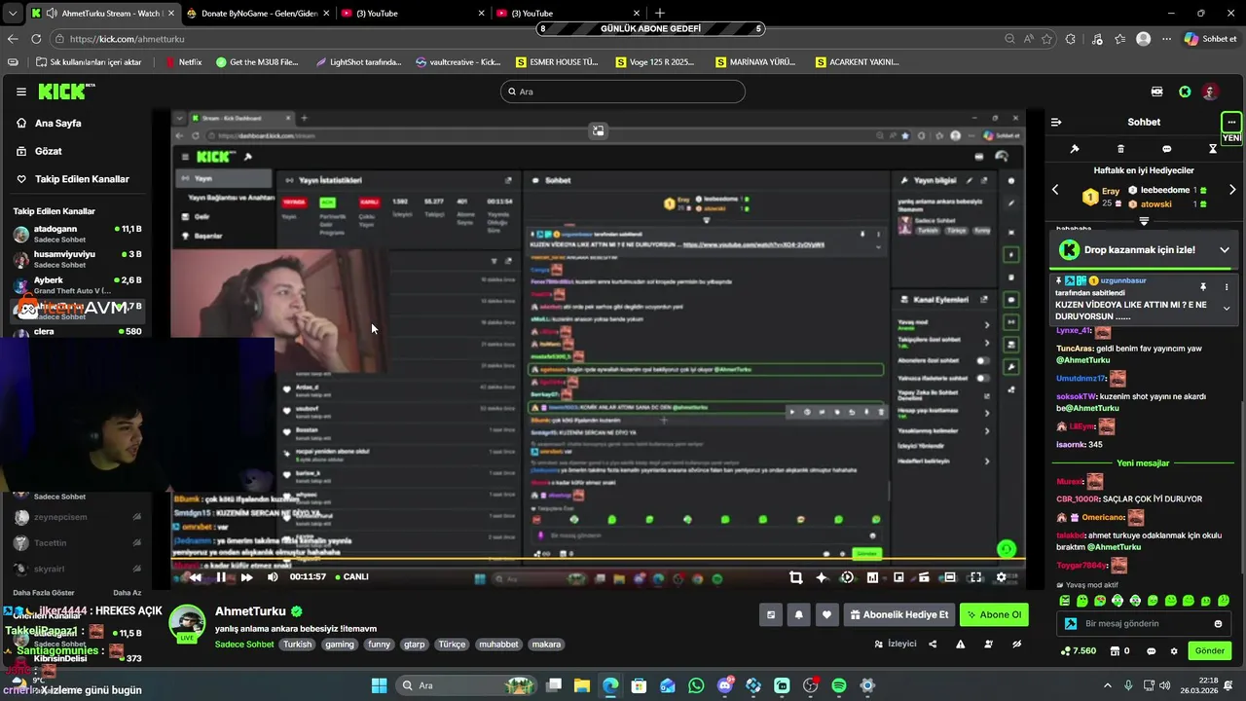Image resolution: width=1246 pixels, height=701 pixels.
Task: Open Spotify from Windows taskbar
Action: [839, 685]
